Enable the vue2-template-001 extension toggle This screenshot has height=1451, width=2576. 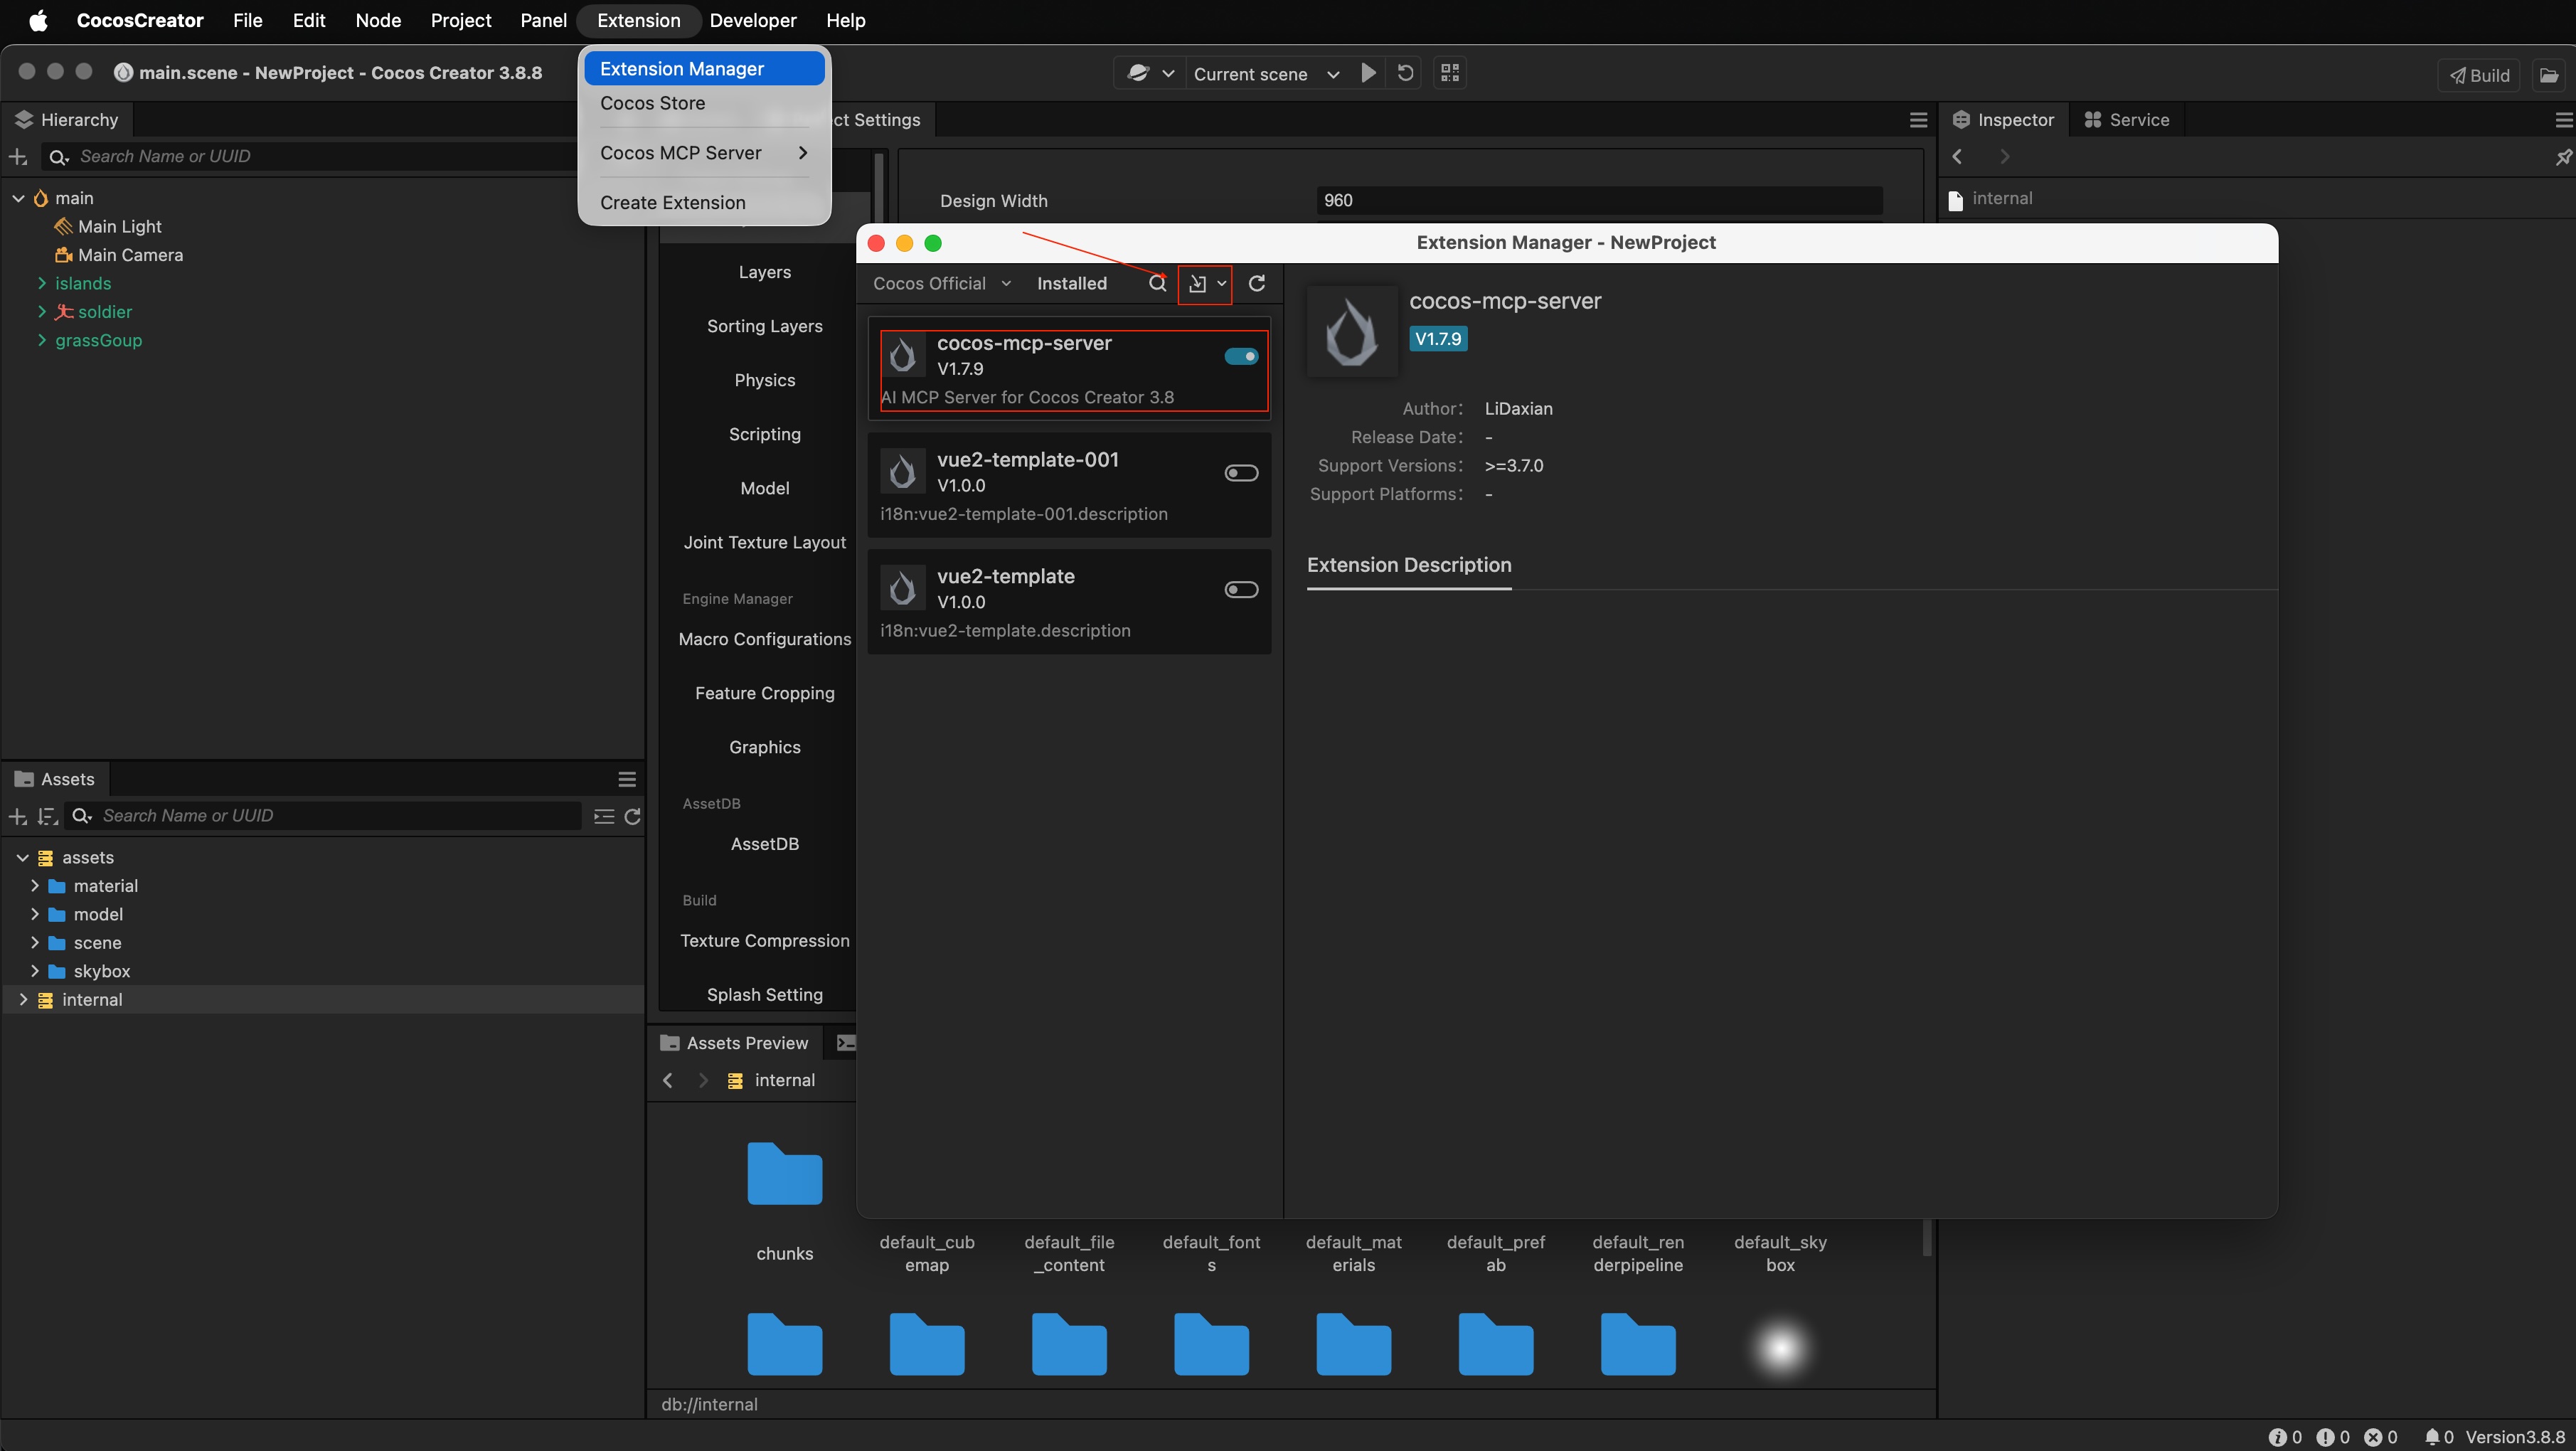coord(1241,473)
